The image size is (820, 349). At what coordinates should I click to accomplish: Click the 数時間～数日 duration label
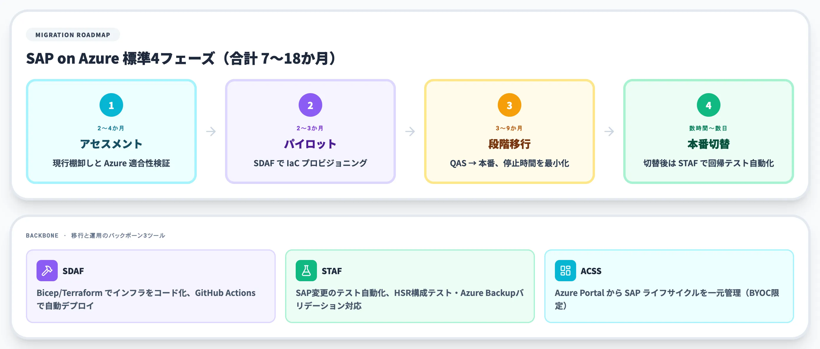point(708,128)
